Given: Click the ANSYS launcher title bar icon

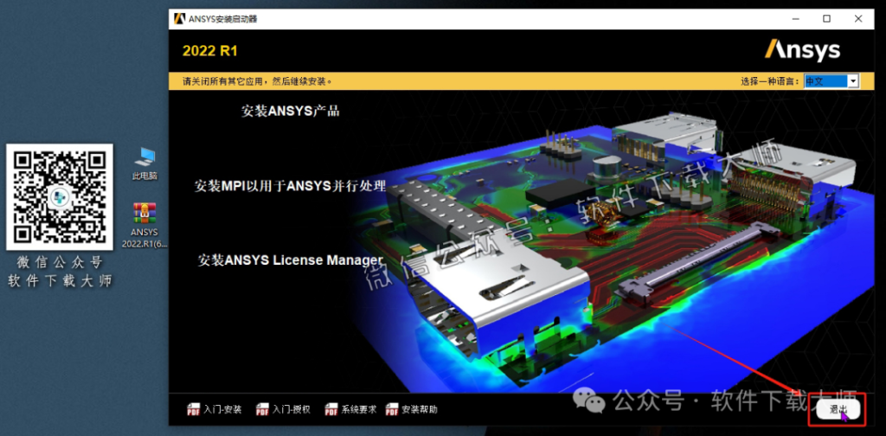Looking at the screenshot, I should tap(180, 19).
